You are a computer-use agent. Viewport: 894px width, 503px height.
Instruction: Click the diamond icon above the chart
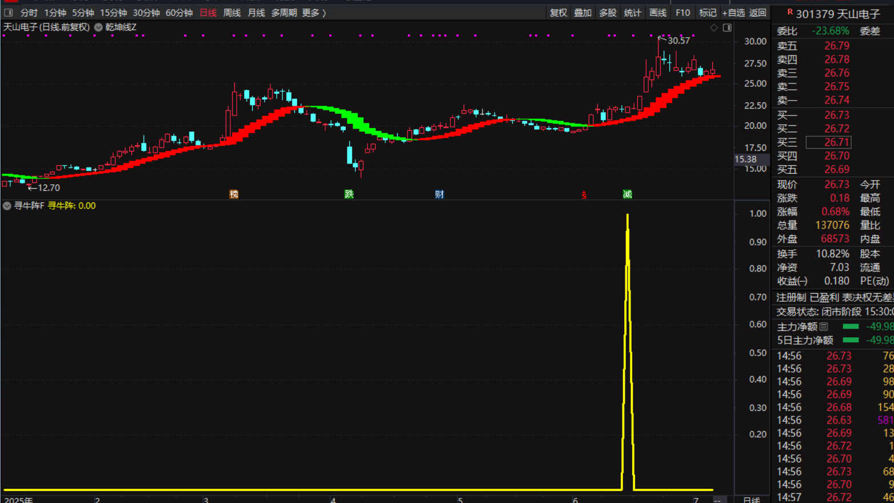tap(714, 27)
